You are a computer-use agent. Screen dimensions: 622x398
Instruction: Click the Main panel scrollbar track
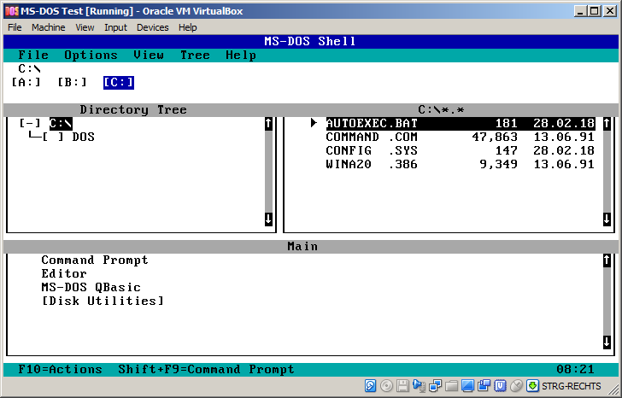(x=607, y=301)
